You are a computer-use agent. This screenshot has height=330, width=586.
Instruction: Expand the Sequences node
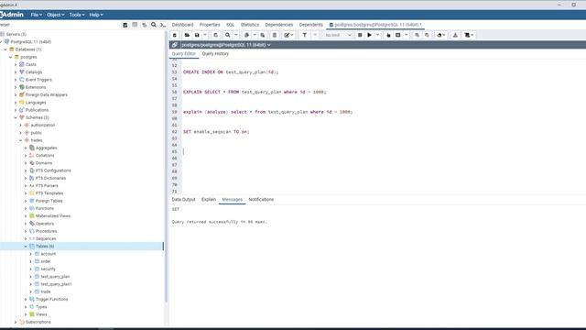[x=26, y=238]
